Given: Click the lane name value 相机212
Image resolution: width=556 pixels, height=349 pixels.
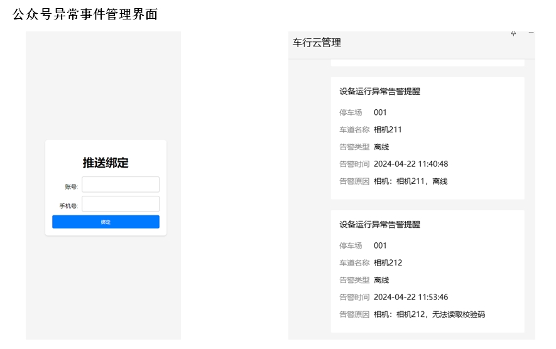Looking at the screenshot, I should click(388, 263).
